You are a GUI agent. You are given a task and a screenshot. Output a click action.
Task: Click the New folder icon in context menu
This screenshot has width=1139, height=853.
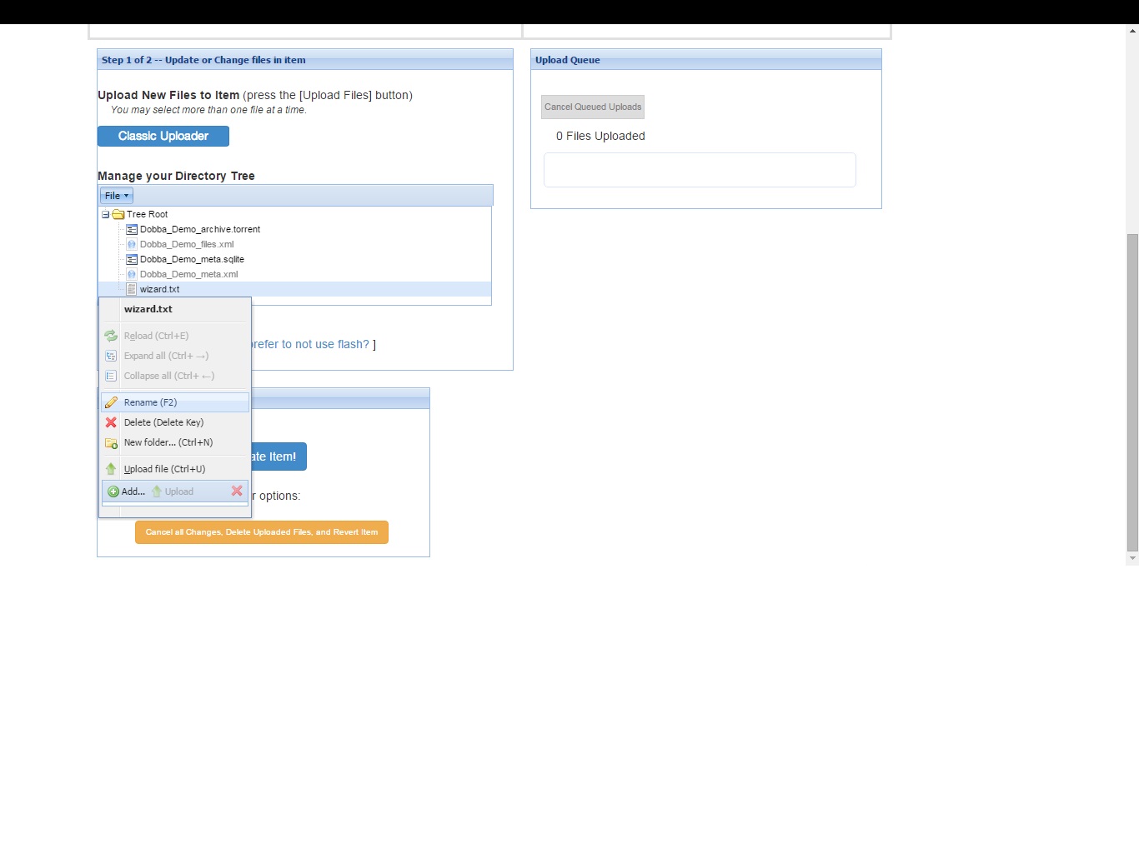pos(111,442)
